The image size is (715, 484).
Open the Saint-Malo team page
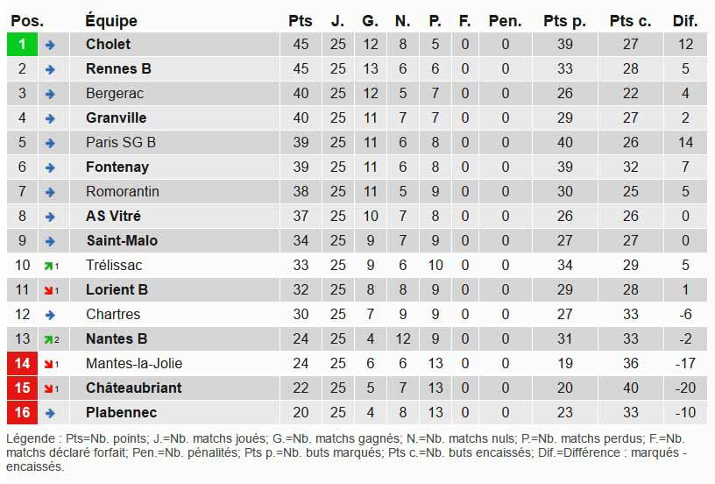click(x=122, y=240)
